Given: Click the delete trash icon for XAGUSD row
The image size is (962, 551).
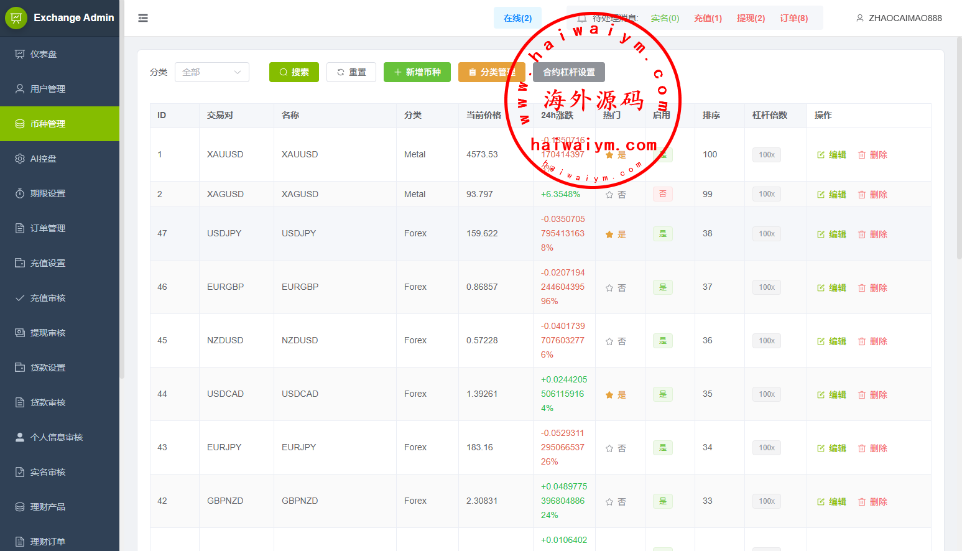Looking at the screenshot, I should point(862,195).
